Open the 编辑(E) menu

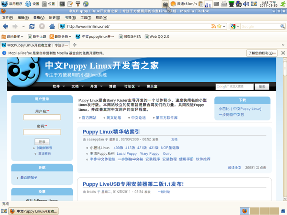pos(23,18)
